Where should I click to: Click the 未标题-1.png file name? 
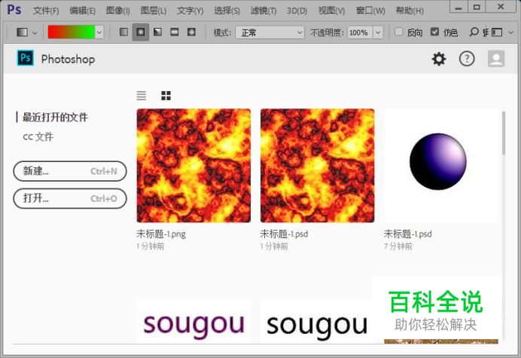click(161, 234)
